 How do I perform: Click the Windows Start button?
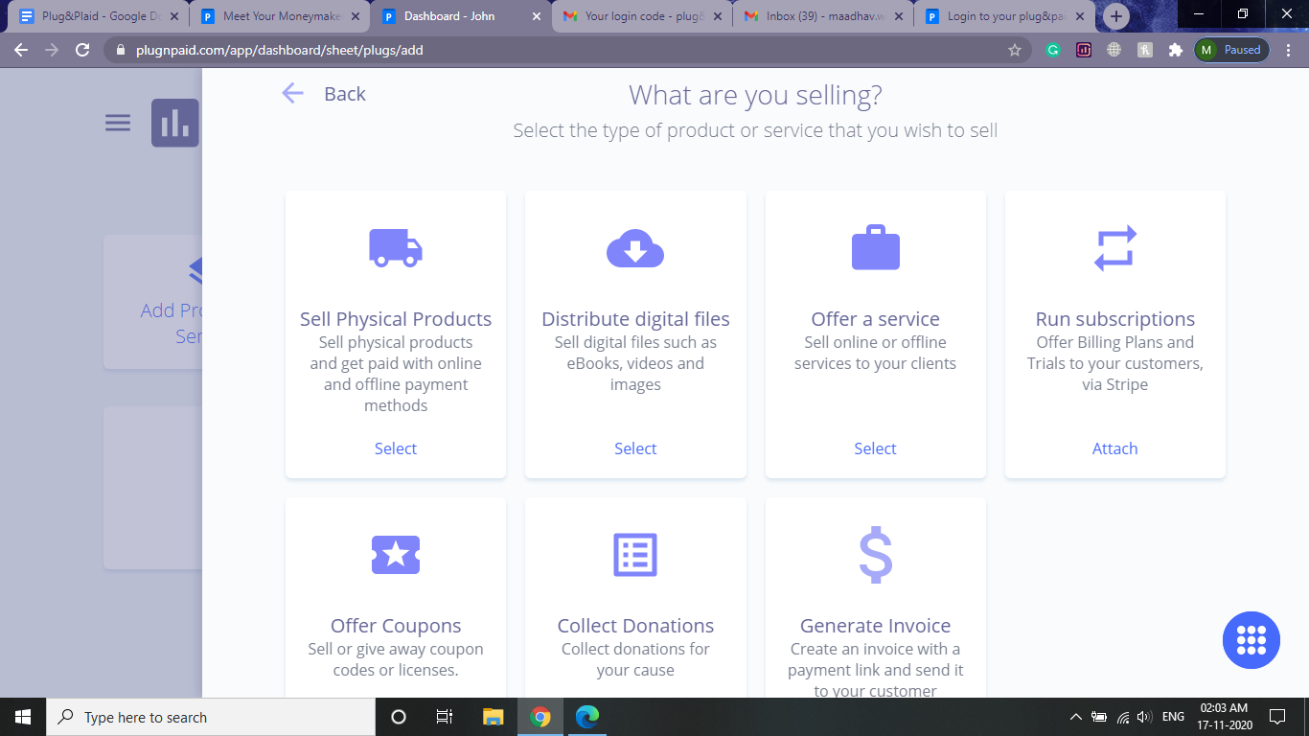tap(22, 717)
